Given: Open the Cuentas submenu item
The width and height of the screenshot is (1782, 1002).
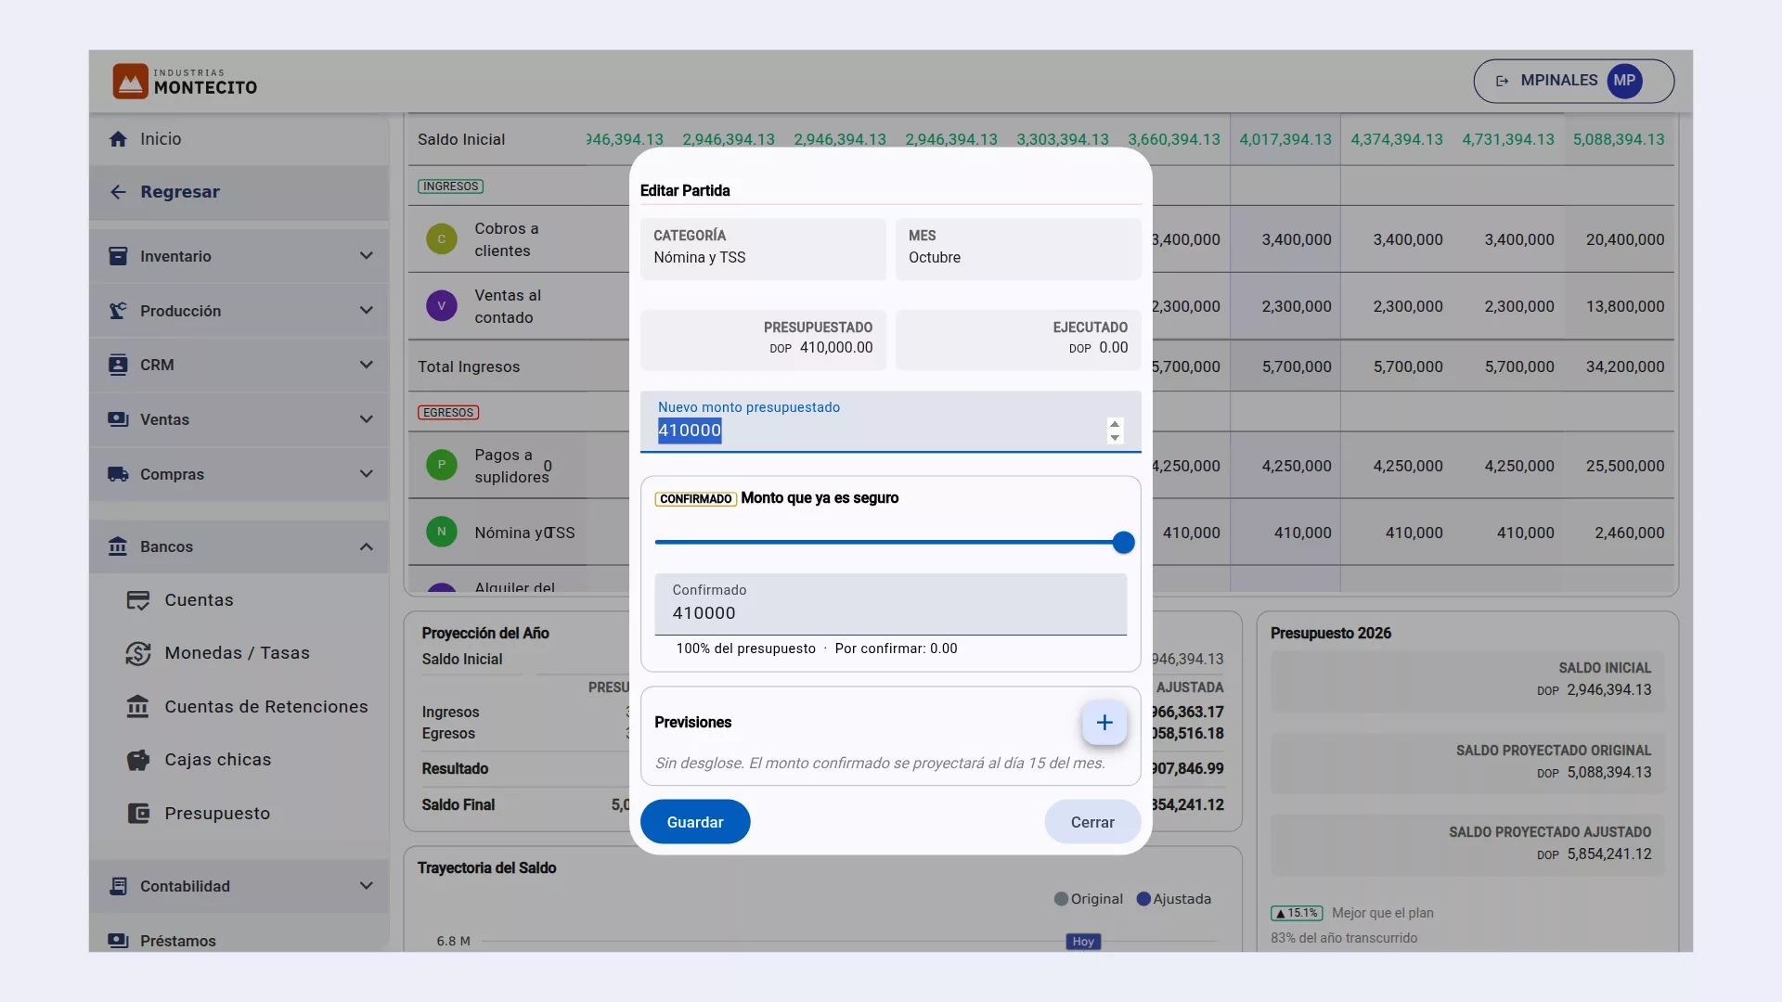Looking at the screenshot, I should [x=239, y=600].
